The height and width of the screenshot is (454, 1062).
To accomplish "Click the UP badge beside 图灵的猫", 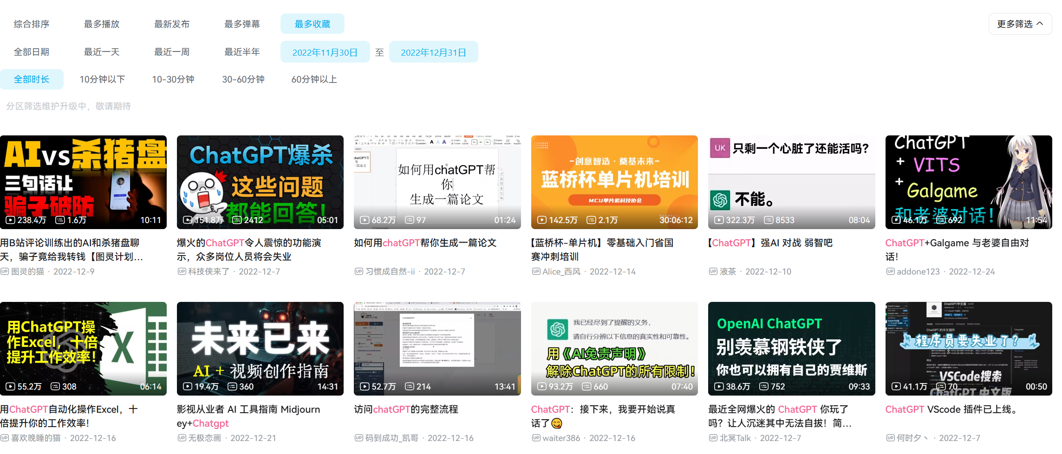I will [x=5, y=271].
